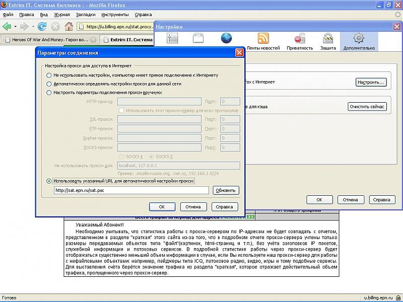Confirm Настройки window with OK
Viewport: 403px width, 302px height.
319,200
